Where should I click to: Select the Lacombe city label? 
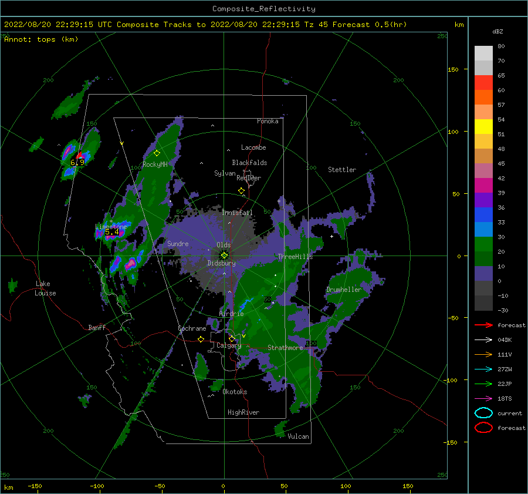coord(253,147)
